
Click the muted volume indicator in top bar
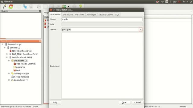pyautogui.click(x=179, y=2)
